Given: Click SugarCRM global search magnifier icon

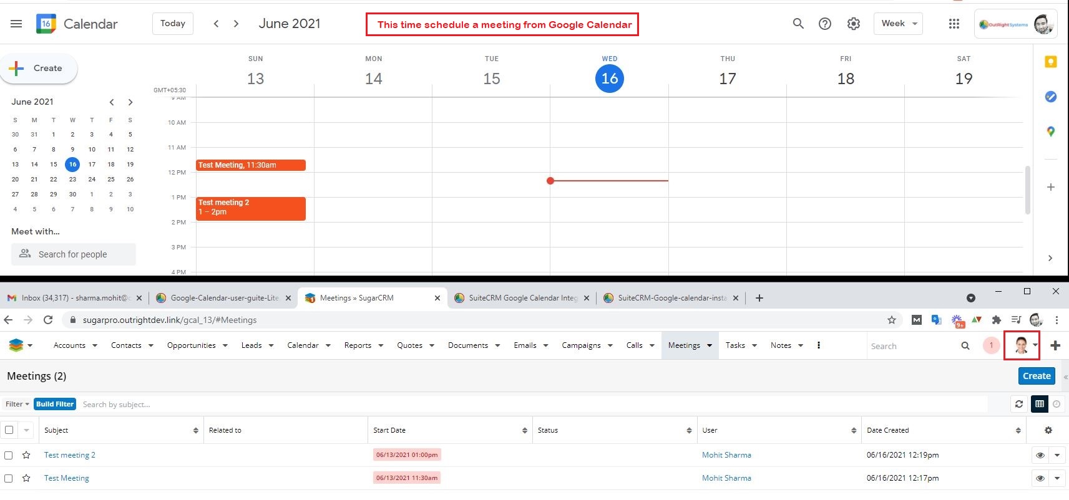Looking at the screenshot, I should click(x=965, y=345).
